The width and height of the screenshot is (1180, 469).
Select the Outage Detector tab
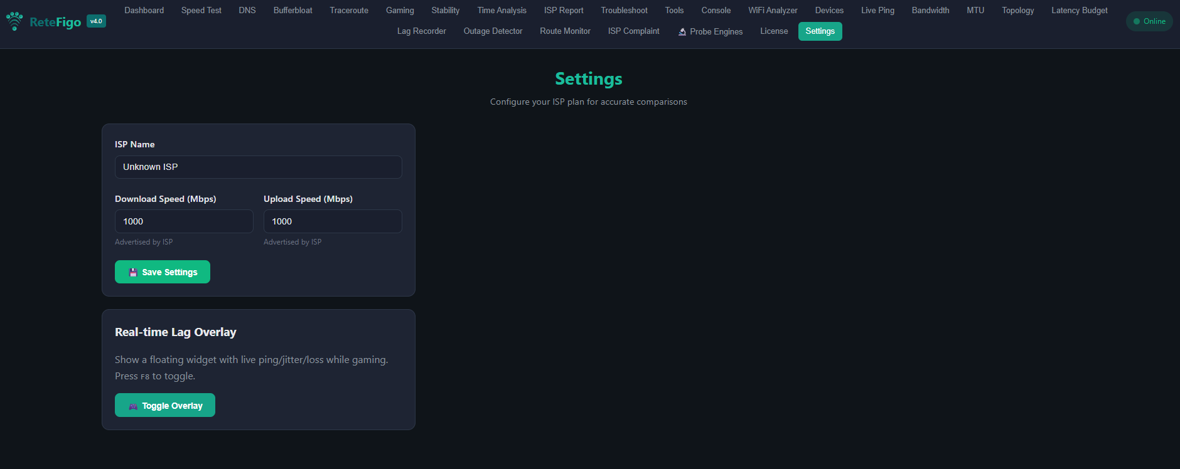click(x=493, y=31)
